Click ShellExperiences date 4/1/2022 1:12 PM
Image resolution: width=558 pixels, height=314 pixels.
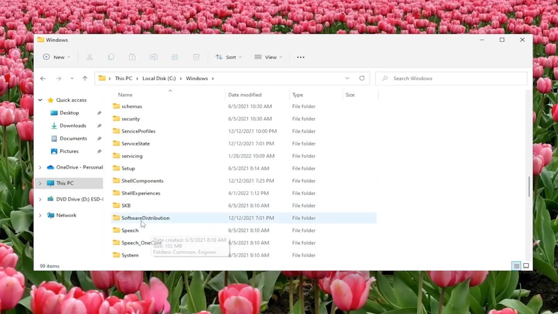click(248, 193)
